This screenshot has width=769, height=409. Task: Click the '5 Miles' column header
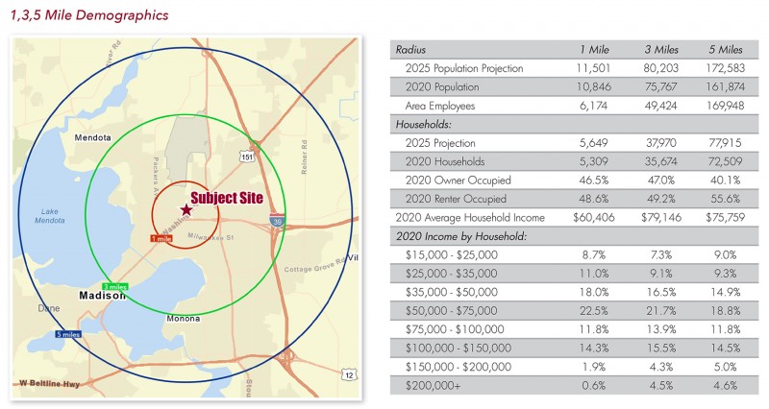[x=726, y=50]
